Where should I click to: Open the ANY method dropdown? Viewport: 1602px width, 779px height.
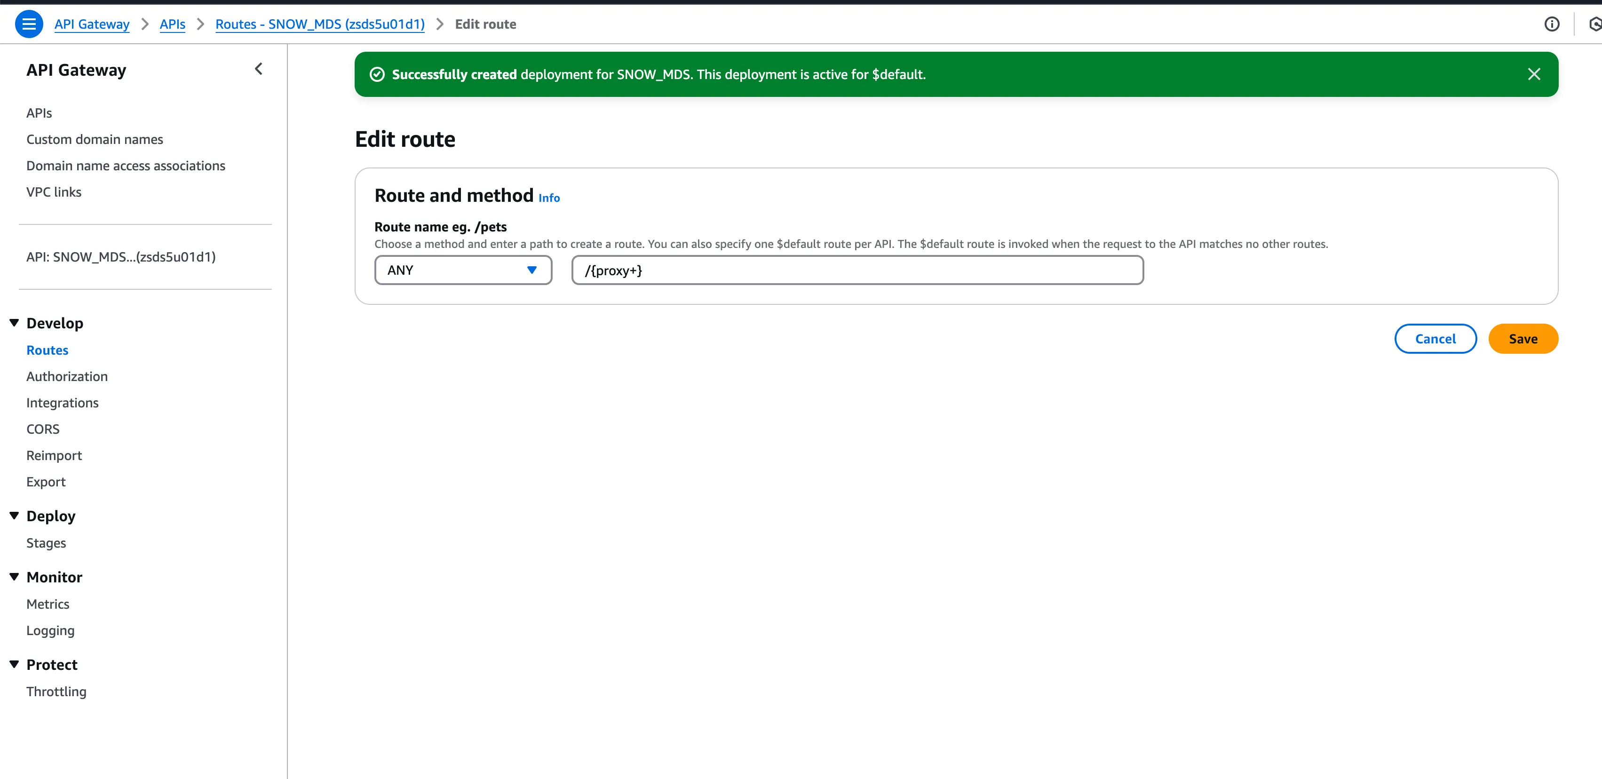[x=463, y=270]
